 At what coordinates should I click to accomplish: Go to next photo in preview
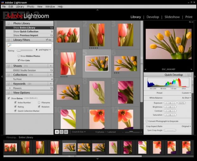[191, 69]
